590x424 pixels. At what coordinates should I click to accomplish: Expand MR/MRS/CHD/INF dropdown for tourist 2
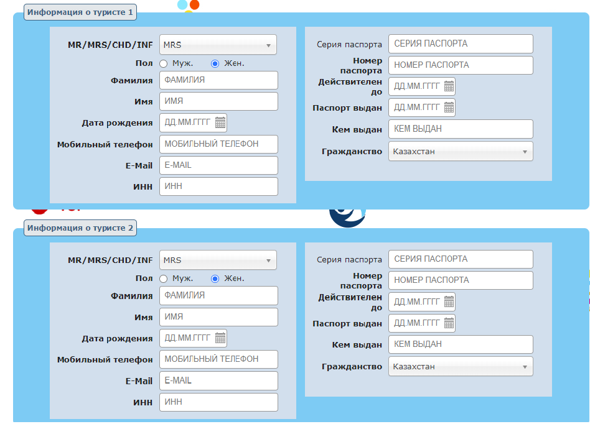218,260
